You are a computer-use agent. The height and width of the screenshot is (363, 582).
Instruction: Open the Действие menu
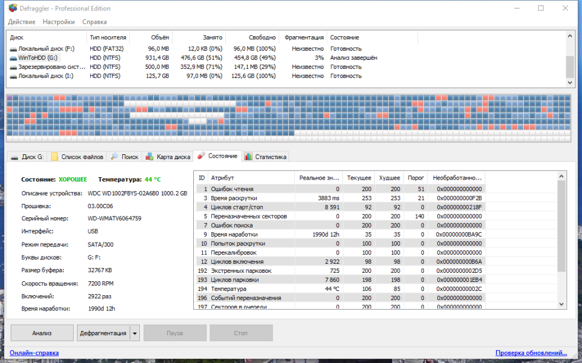pos(22,22)
